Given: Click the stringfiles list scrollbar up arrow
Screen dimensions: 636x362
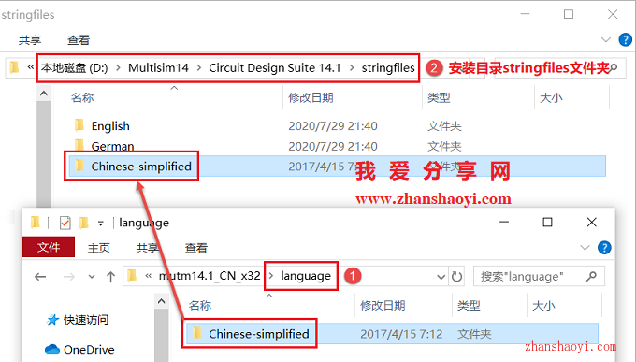Looking at the screenshot, I should pyautogui.click(x=44, y=94).
